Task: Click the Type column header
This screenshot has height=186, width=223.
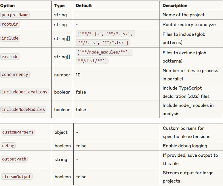Action: point(59,6)
